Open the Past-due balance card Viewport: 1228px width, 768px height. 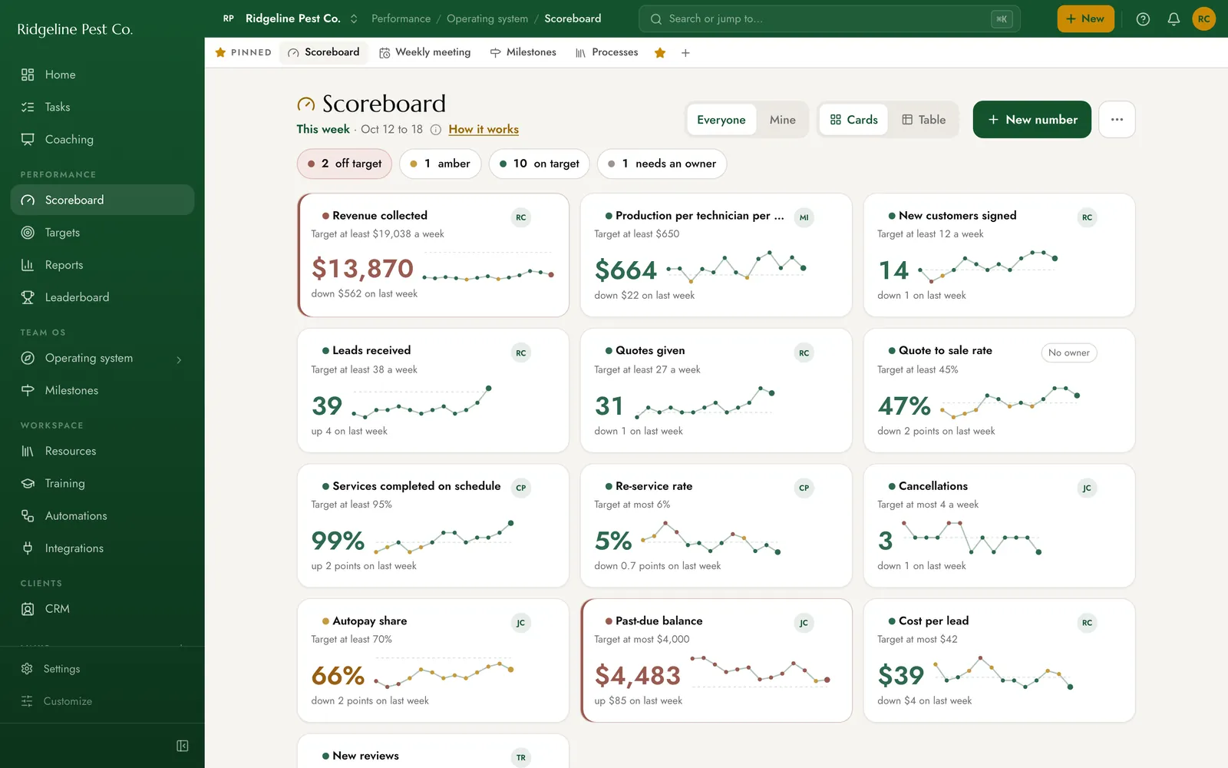click(x=716, y=660)
